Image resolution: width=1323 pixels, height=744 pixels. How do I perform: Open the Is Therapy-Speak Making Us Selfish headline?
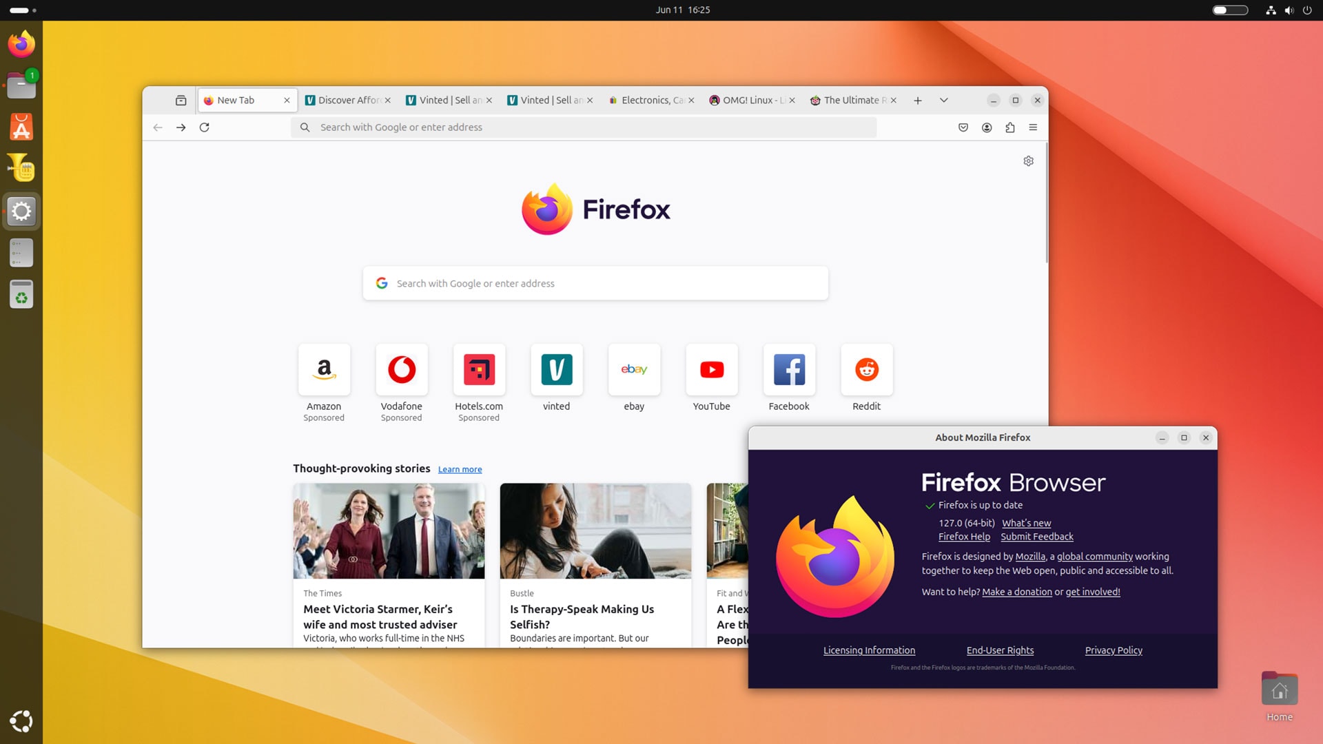pyautogui.click(x=582, y=617)
